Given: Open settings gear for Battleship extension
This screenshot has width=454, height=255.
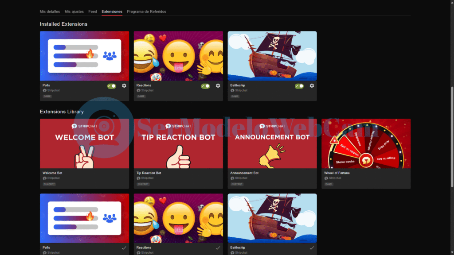Looking at the screenshot, I should 312,86.
